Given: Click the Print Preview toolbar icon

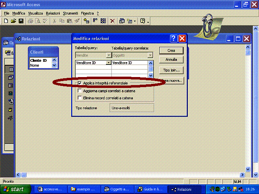Looking at the screenshot, I should [x=38, y=21].
